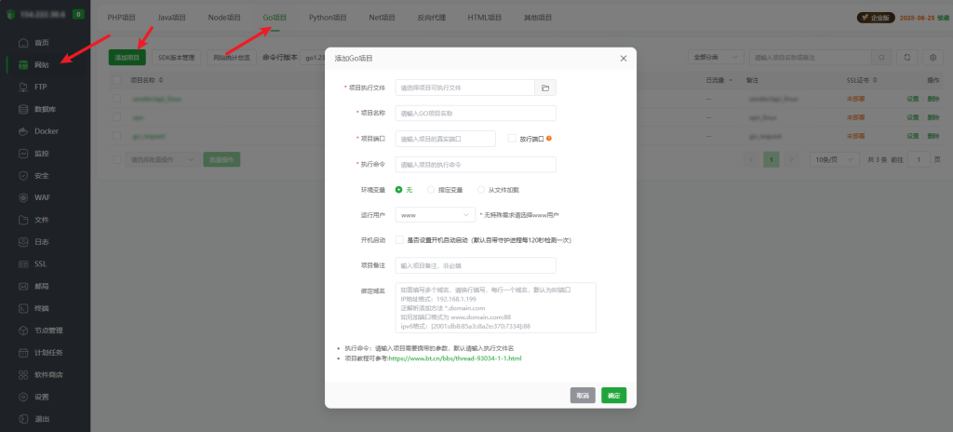Viewport: 953px width, 432px height.
Task: Click the refresh icon above the project table
Action: pyautogui.click(x=906, y=57)
